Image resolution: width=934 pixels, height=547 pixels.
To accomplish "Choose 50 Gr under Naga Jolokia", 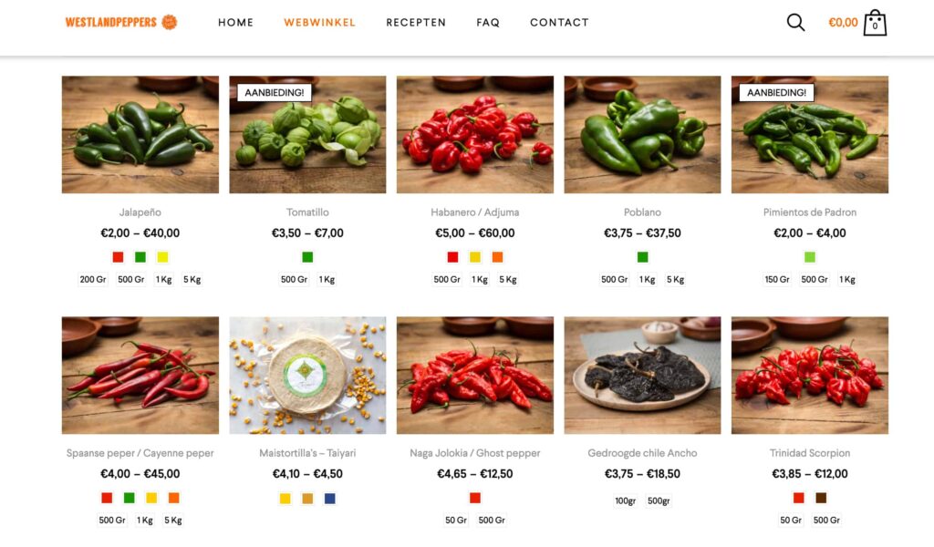I will [456, 521].
